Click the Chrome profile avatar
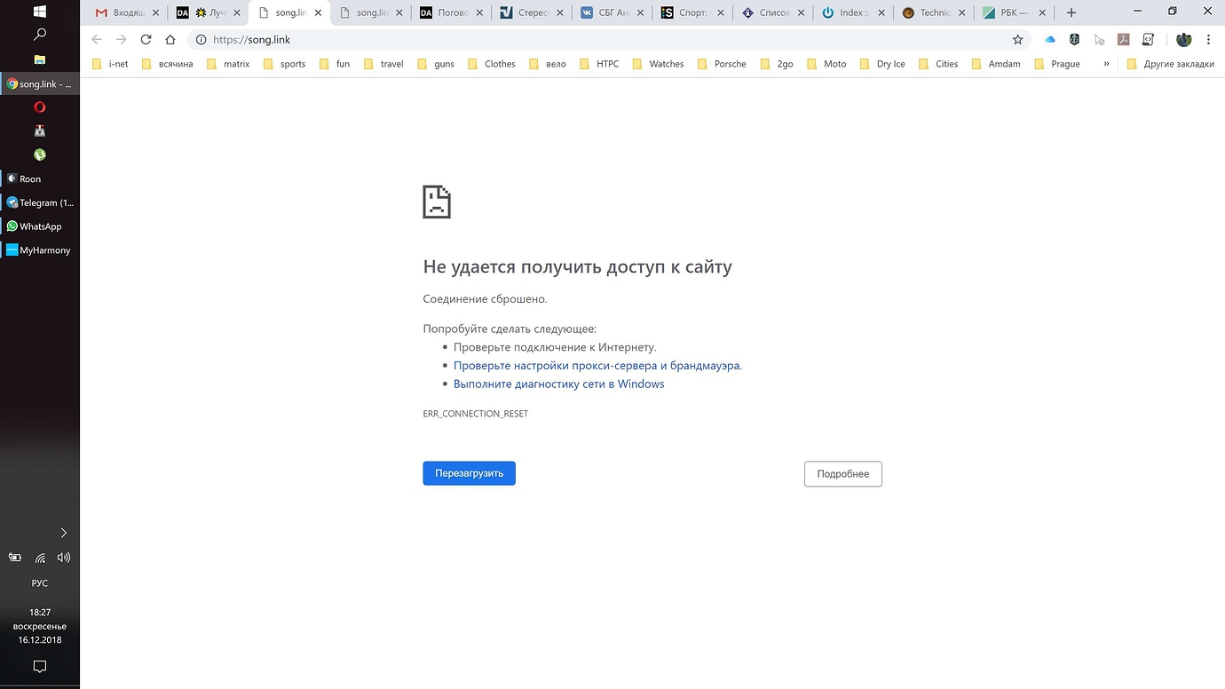This screenshot has height=689, width=1225. 1183,40
